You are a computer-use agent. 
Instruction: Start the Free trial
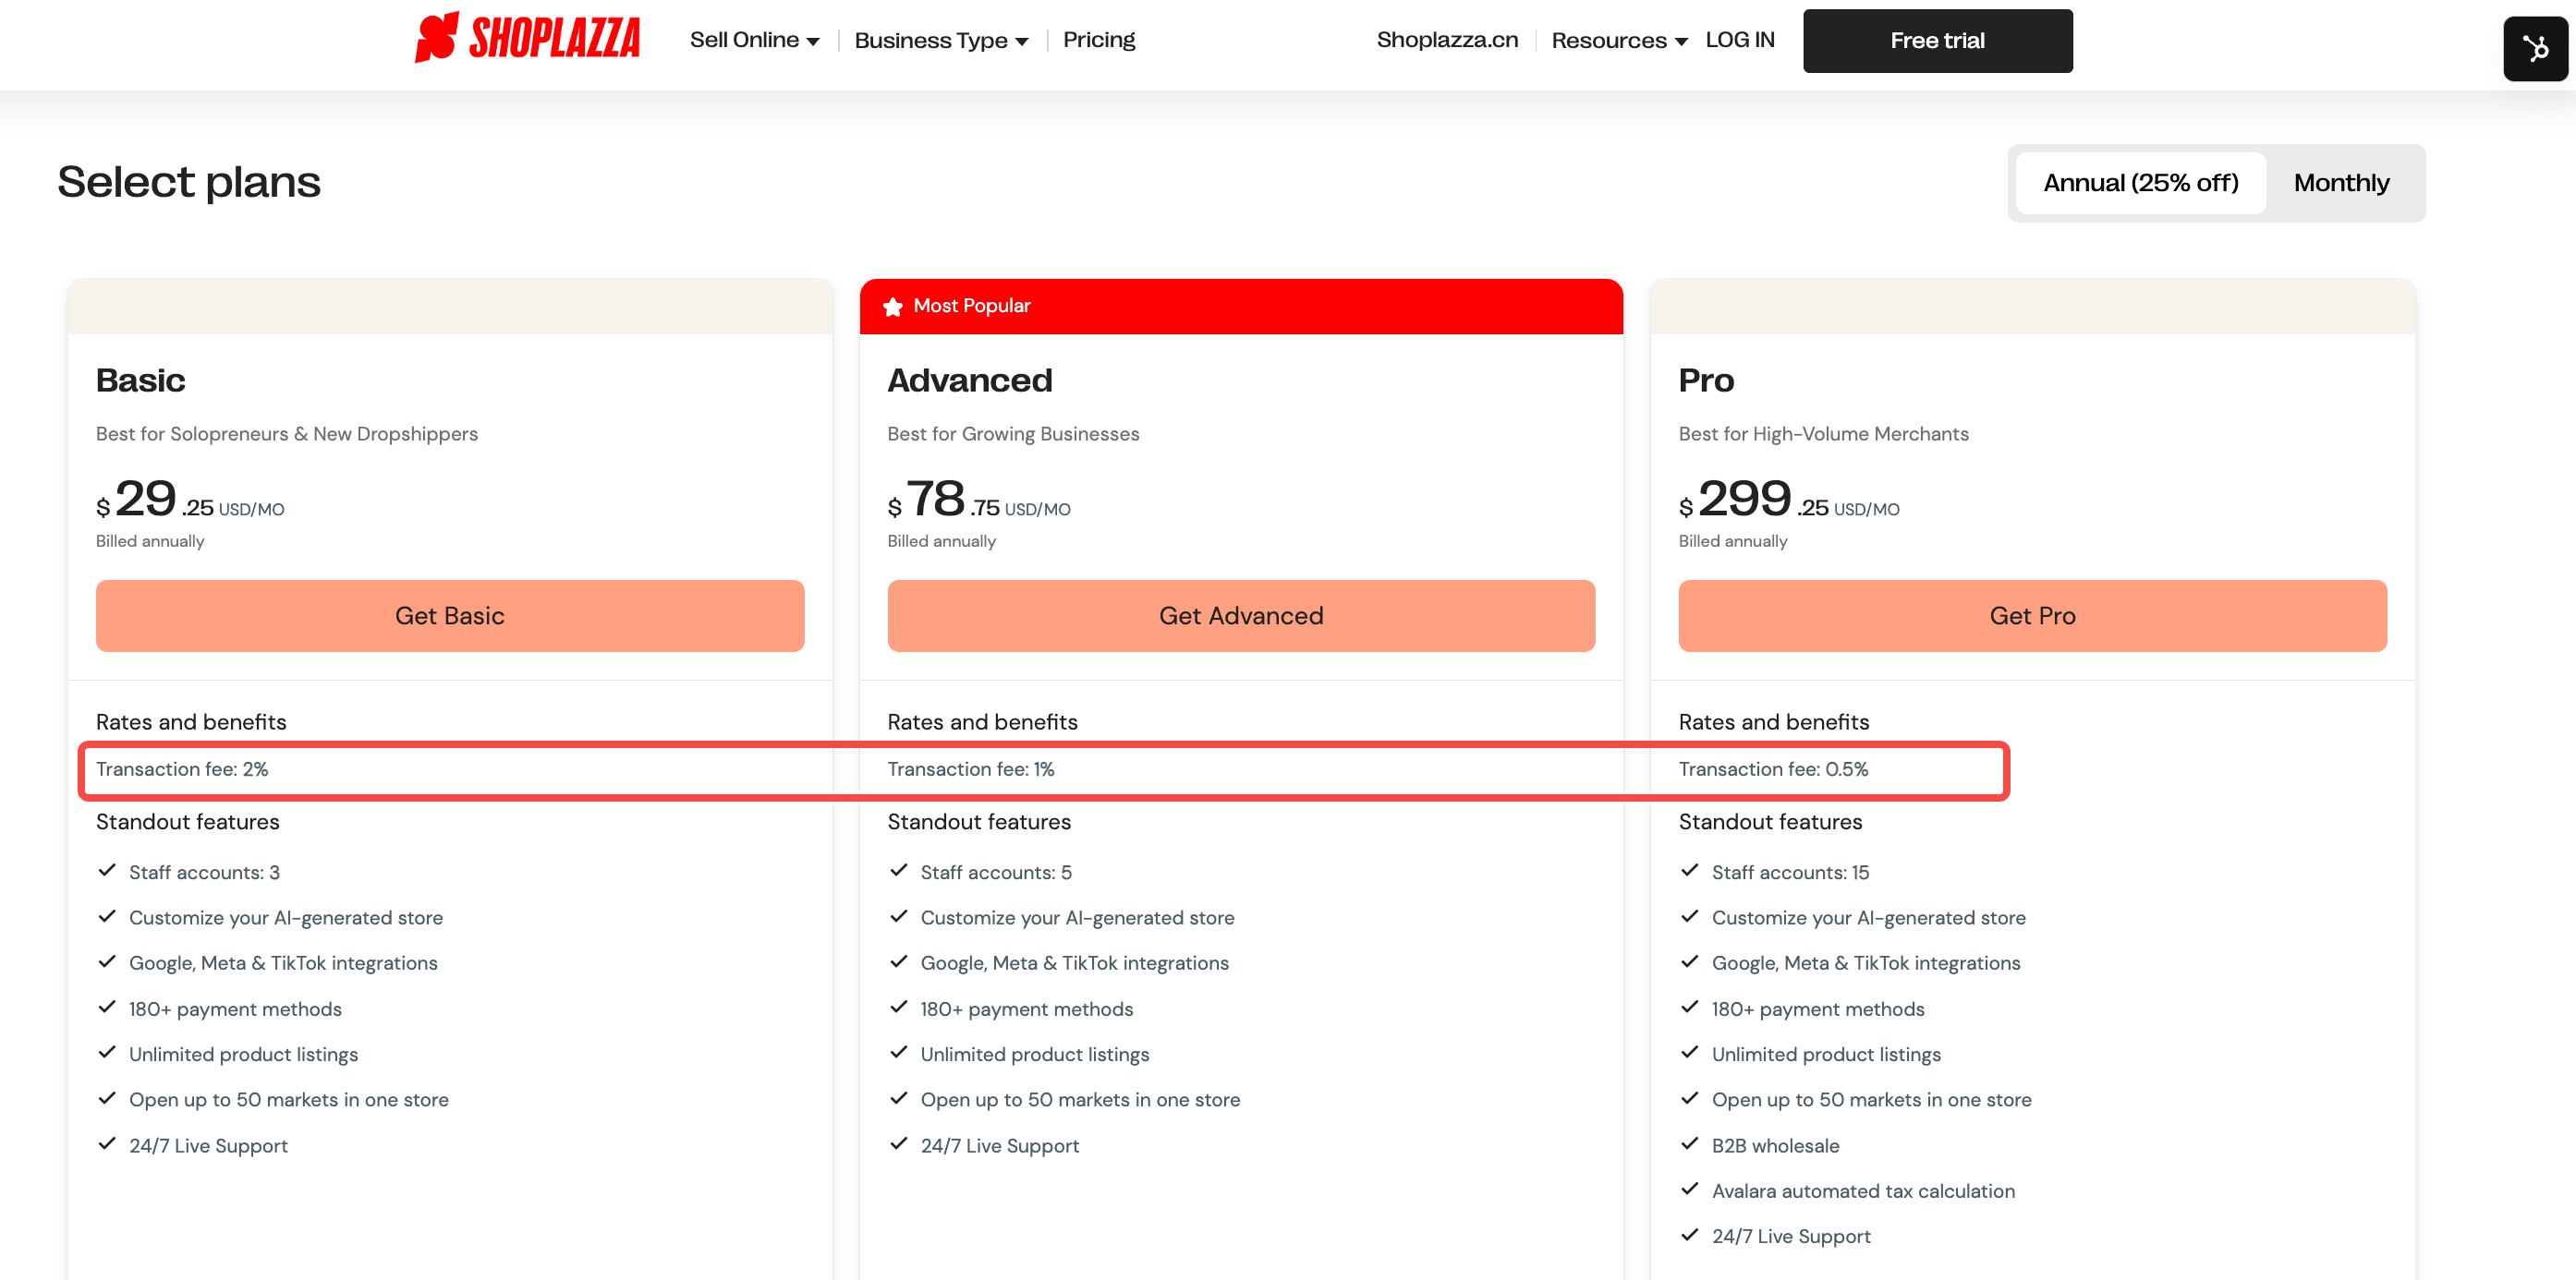(1937, 41)
